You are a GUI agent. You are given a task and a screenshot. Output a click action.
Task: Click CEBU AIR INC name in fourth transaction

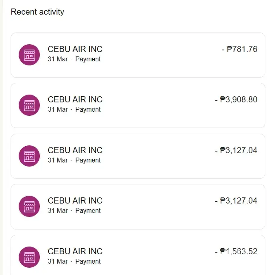[75, 201]
